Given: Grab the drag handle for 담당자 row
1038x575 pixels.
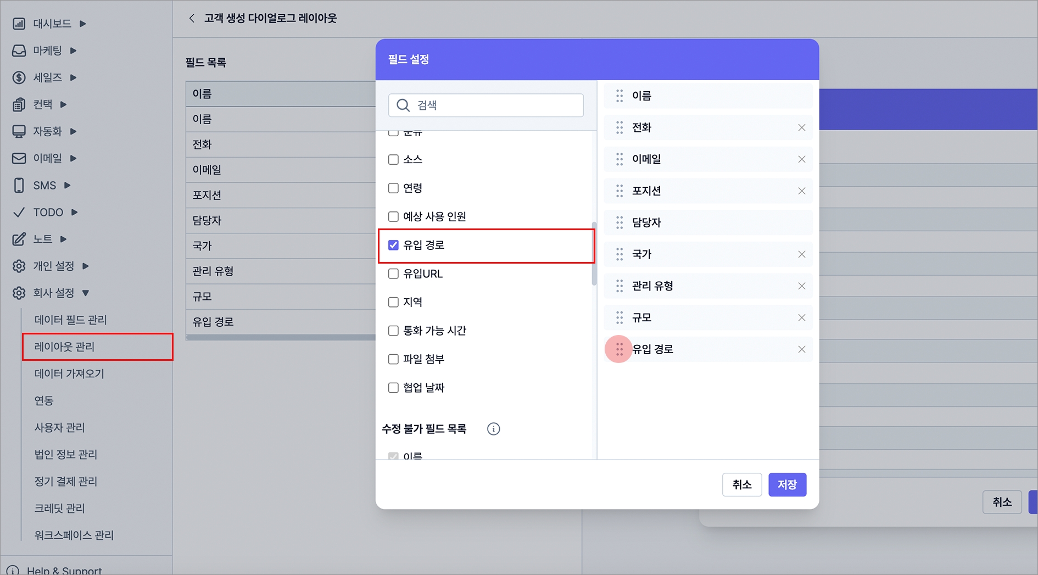Looking at the screenshot, I should (620, 222).
